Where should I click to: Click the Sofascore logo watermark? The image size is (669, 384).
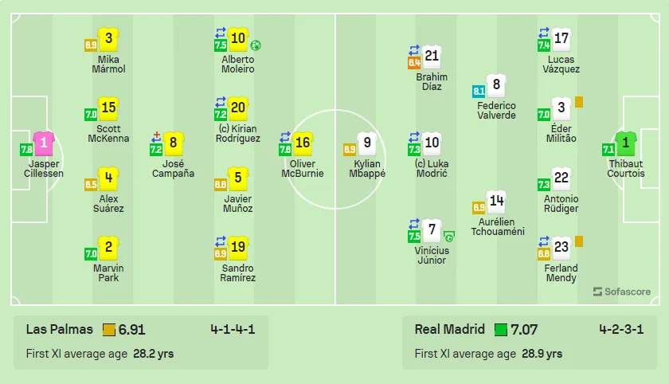click(622, 292)
